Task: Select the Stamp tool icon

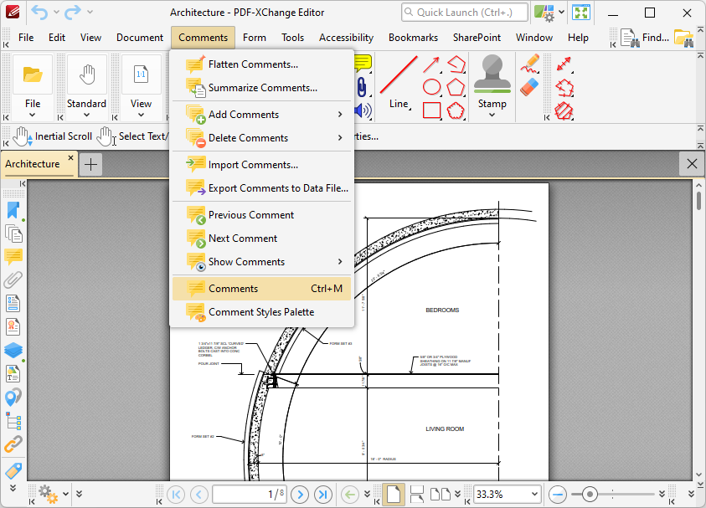Action: [492, 75]
